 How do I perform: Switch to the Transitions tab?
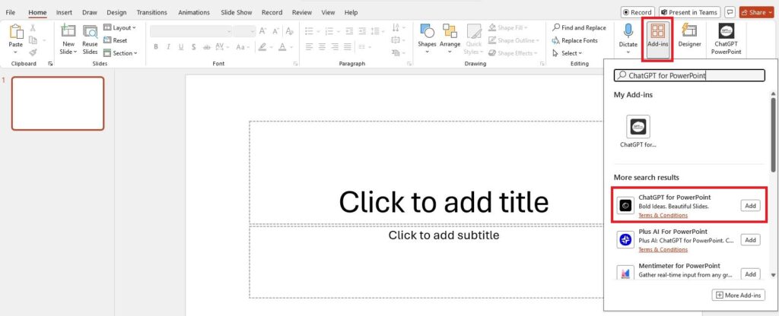coord(152,12)
